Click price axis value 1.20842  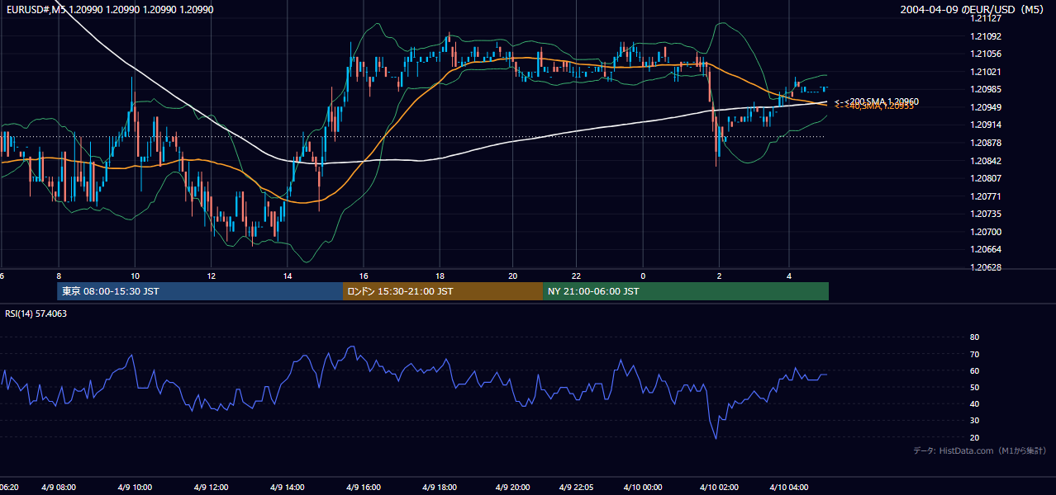pyautogui.click(x=985, y=161)
